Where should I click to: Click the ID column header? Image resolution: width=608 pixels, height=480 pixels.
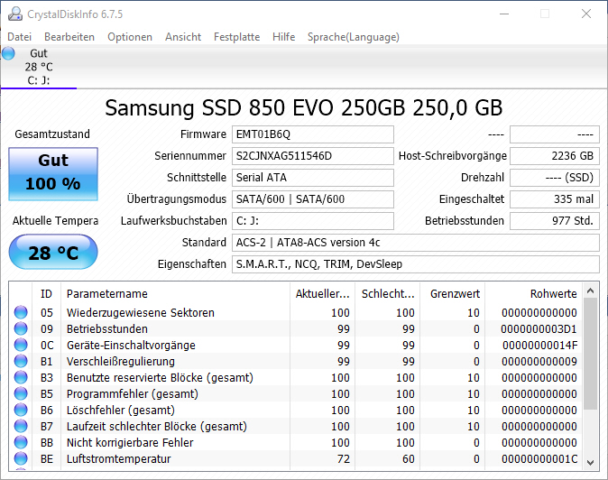[x=46, y=294]
